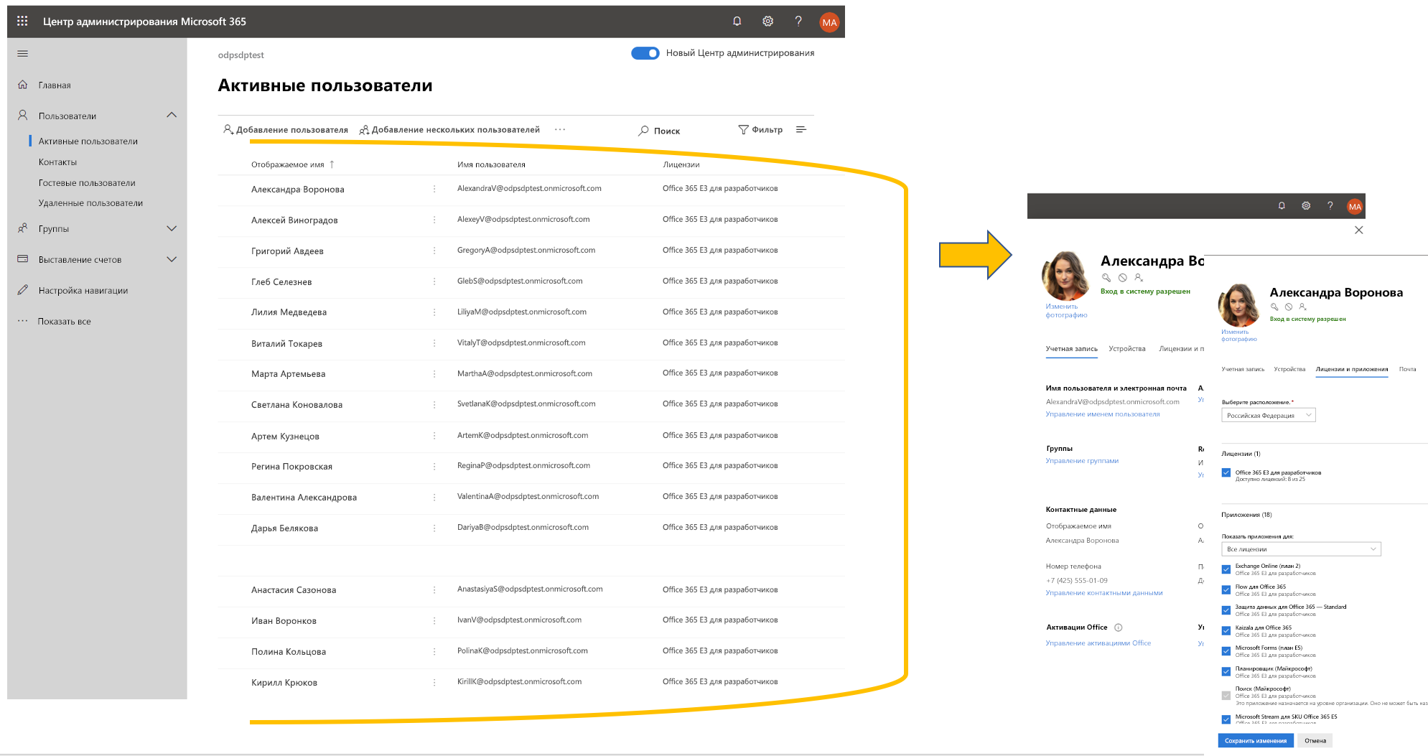Toggle the Новый Центр администрирования switch
The width and height of the screenshot is (1428, 756).
tap(645, 52)
